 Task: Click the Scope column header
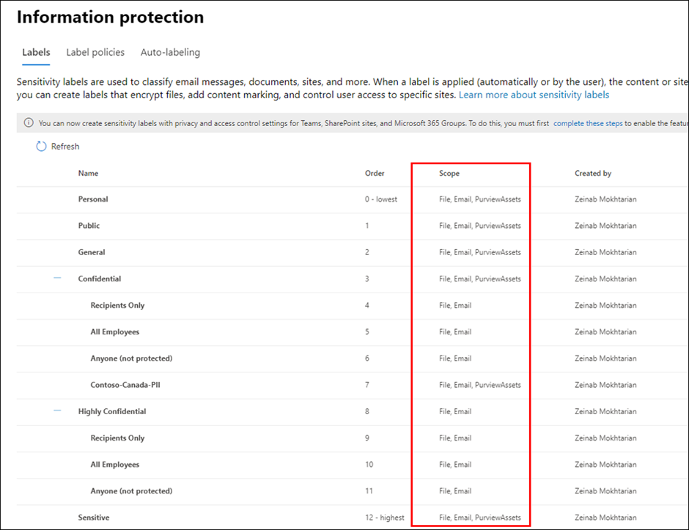pyautogui.click(x=449, y=173)
